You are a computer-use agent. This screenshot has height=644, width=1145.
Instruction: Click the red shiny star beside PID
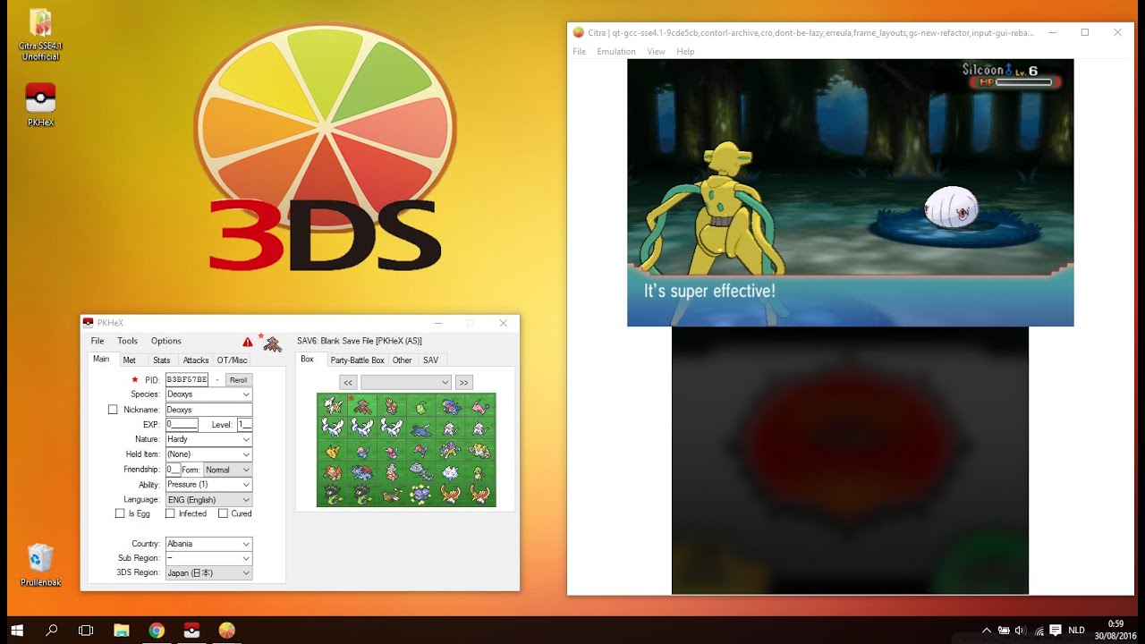click(135, 380)
